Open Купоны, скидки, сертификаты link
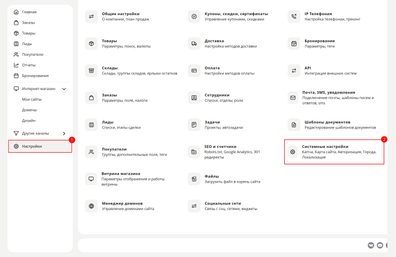396x257 pixels. pyautogui.click(x=236, y=14)
